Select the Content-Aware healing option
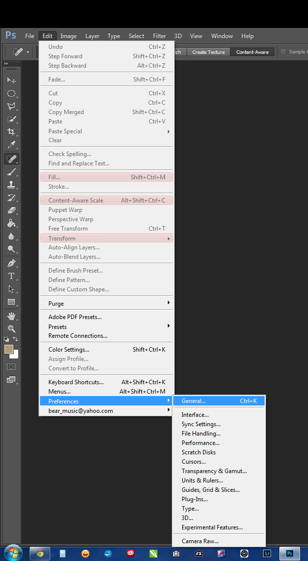This screenshot has height=561, width=308. point(252,52)
